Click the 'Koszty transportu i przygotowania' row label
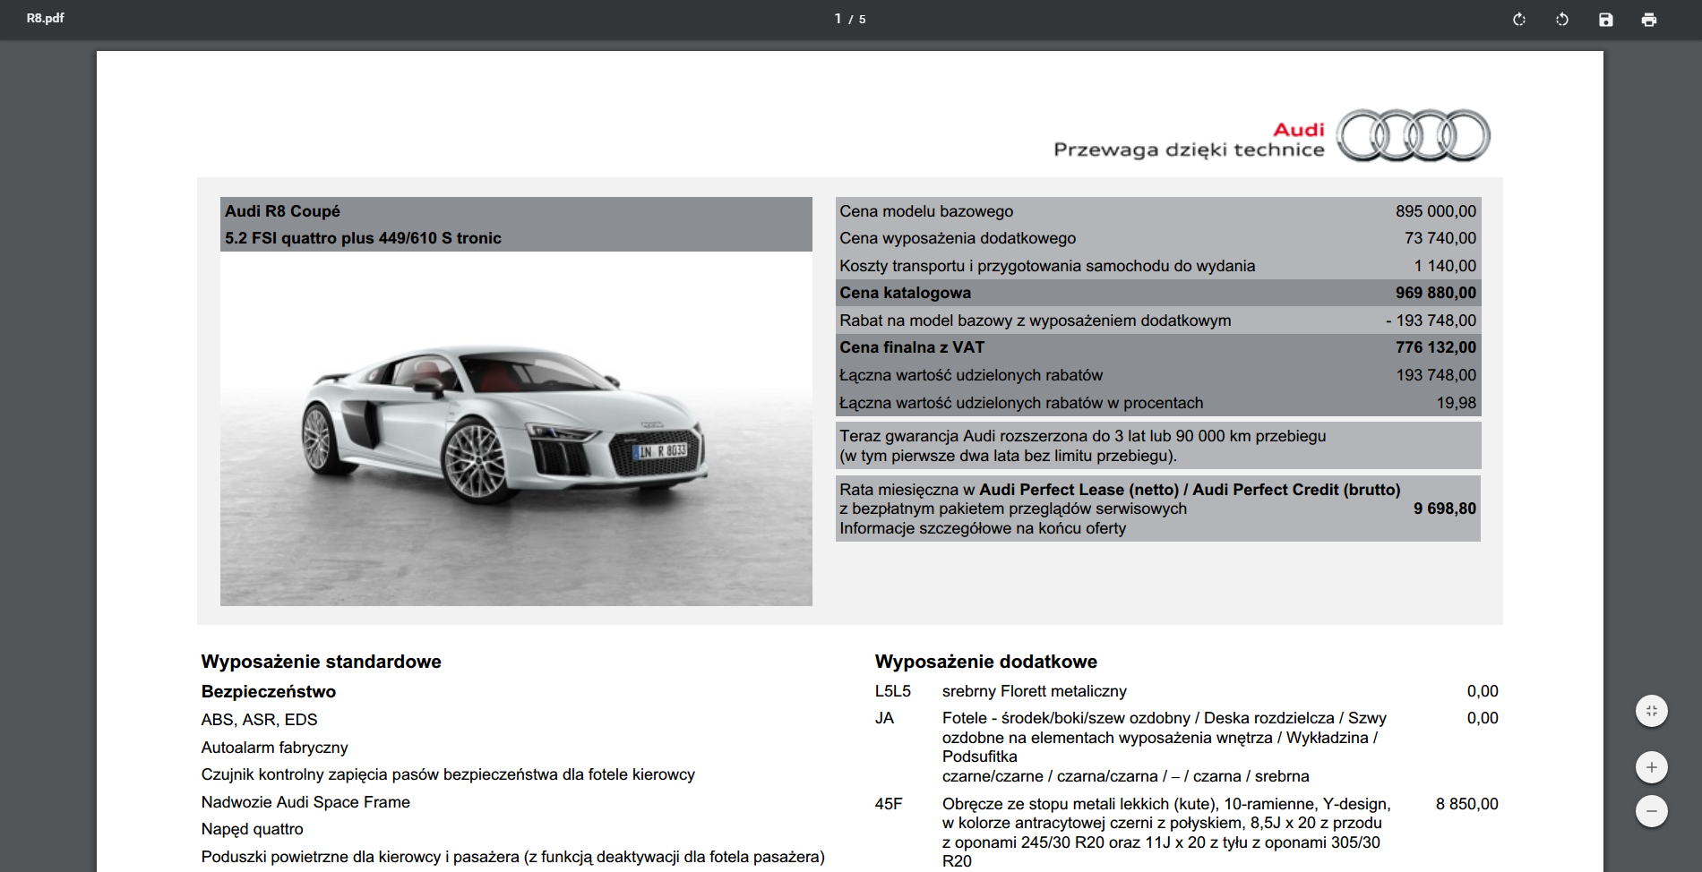 click(x=1047, y=266)
